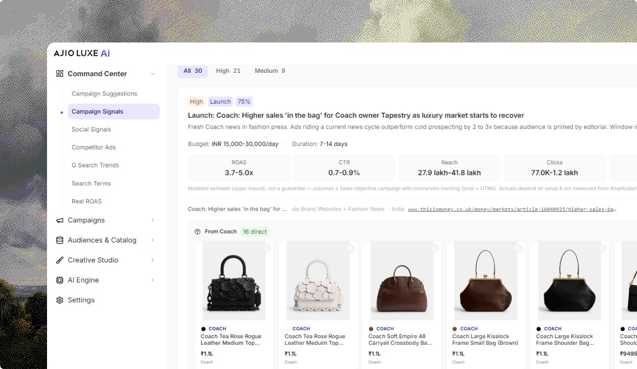Click the Creative Studio brush icon

[x=60, y=260]
